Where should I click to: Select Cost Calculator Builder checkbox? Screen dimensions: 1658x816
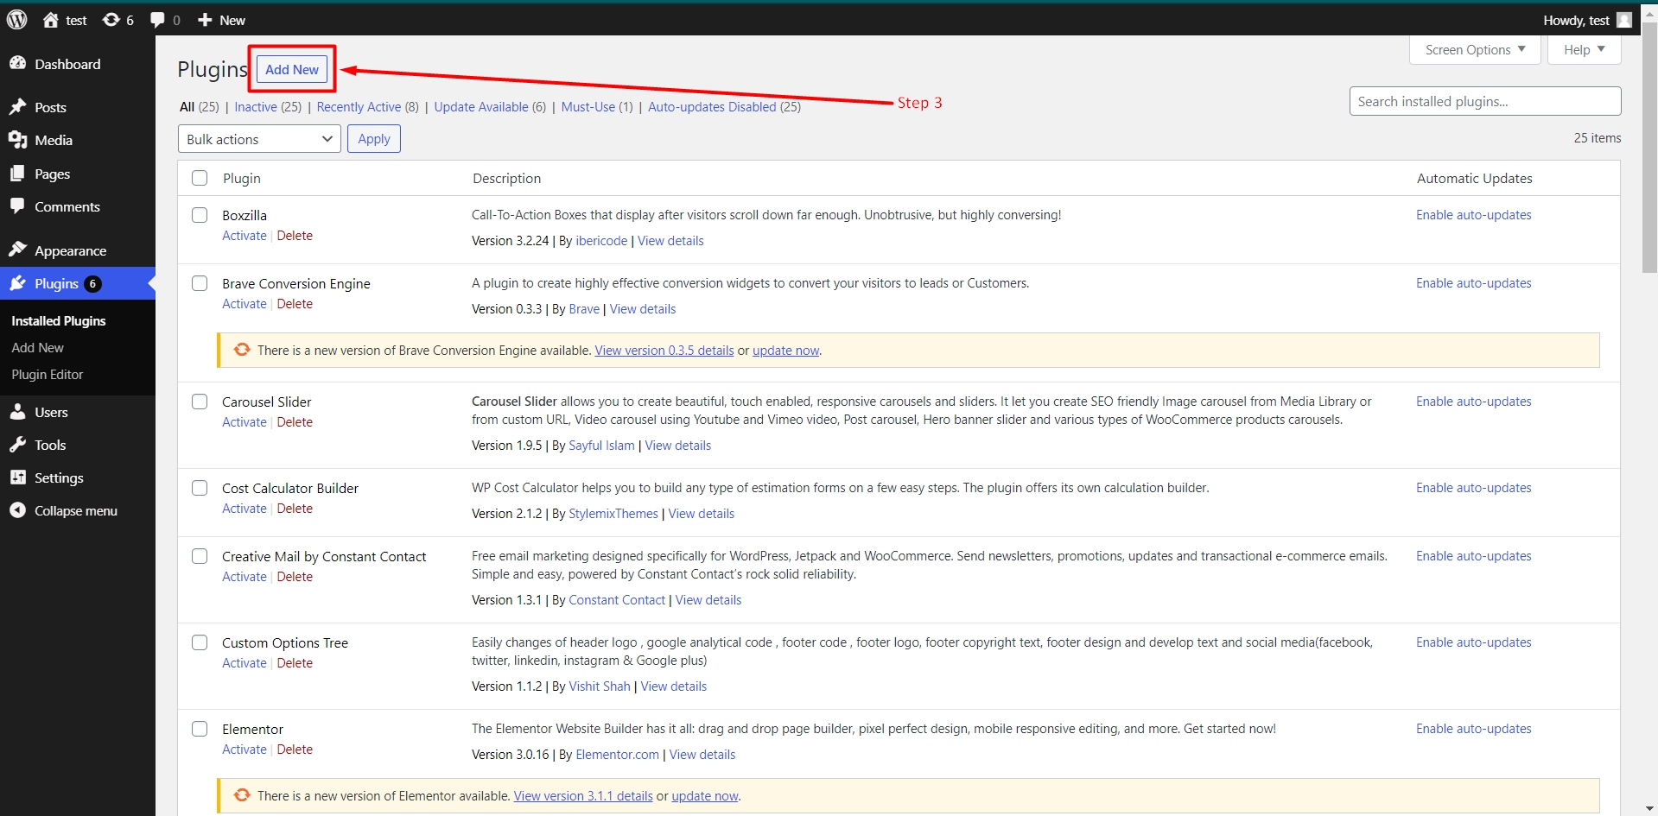coord(200,488)
